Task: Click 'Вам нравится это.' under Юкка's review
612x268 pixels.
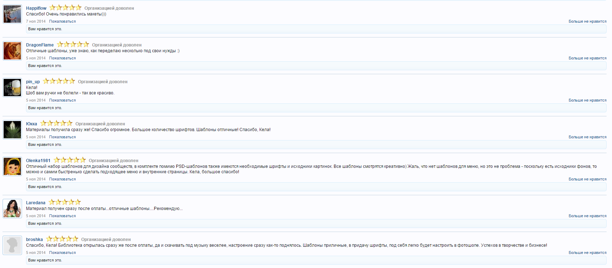Action: coord(45,145)
